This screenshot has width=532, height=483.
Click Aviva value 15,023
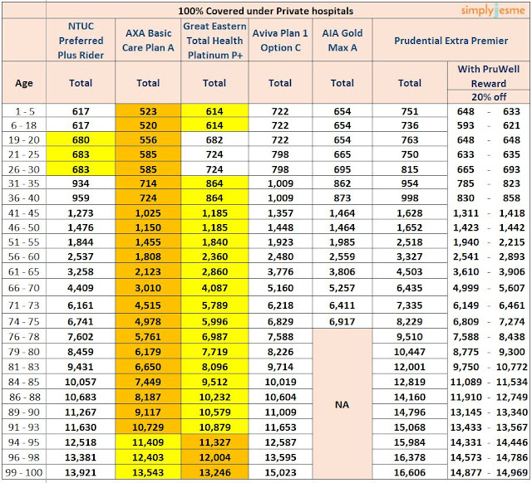coord(280,472)
